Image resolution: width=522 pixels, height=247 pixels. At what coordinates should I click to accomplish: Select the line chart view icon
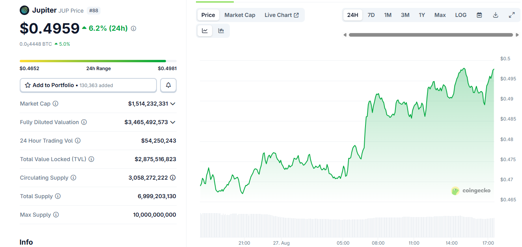click(x=205, y=31)
